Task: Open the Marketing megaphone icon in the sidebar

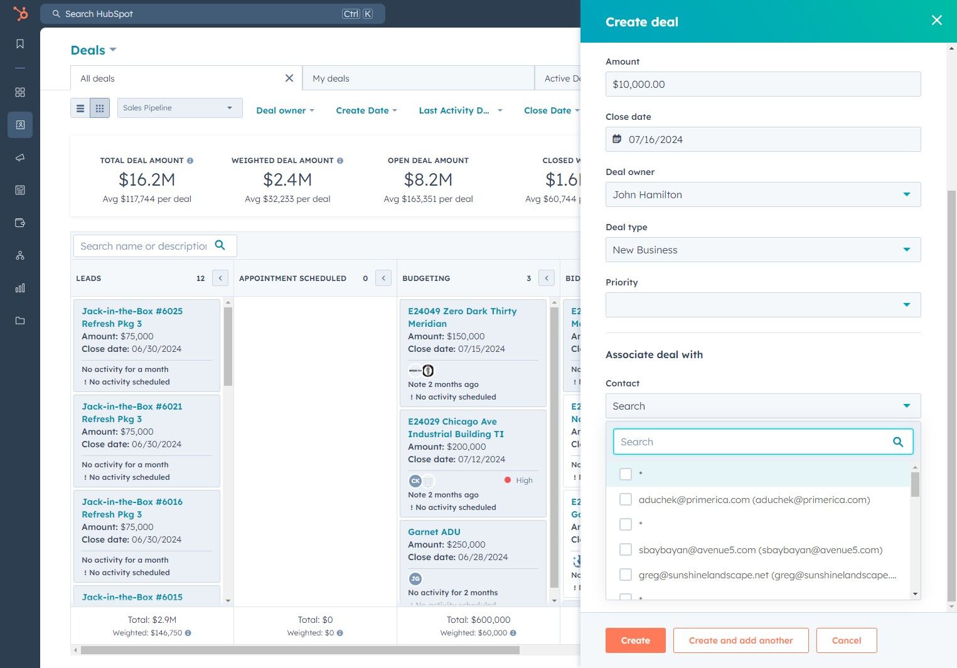Action: click(20, 157)
